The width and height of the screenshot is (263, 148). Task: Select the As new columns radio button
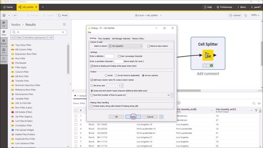(x=143, y=76)
